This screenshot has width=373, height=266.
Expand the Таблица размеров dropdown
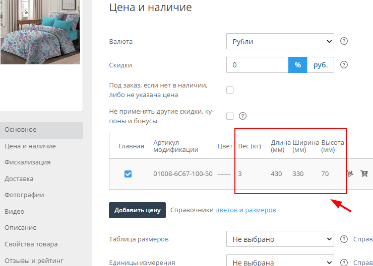[x=280, y=239]
